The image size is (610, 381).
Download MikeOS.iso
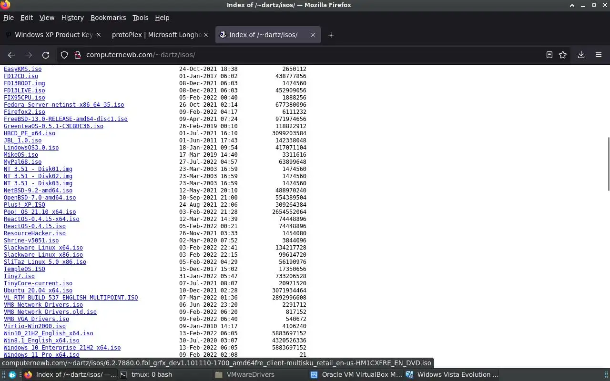(x=21, y=155)
